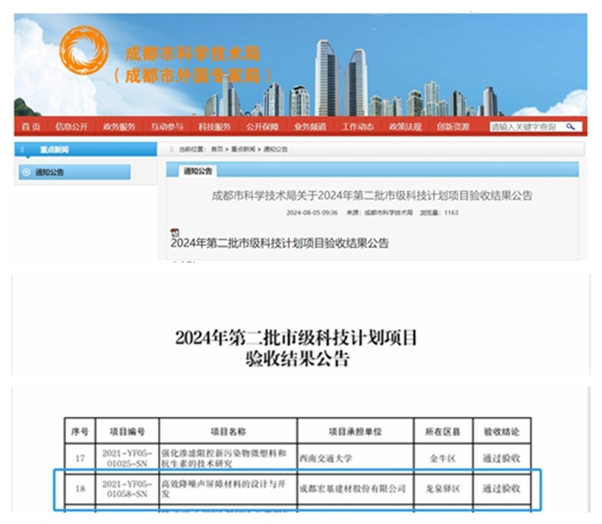602x524 pixels.
Task: Click the orange bureau logo emblem
Action: click(84, 50)
